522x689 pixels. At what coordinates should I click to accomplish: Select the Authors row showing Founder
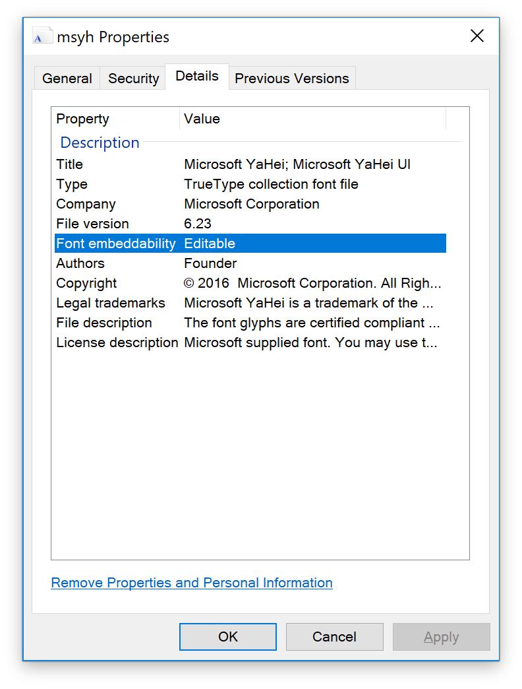[x=250, y=263]
